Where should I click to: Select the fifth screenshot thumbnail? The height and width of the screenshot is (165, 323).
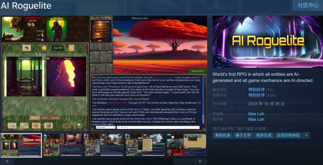pos(186,145)
